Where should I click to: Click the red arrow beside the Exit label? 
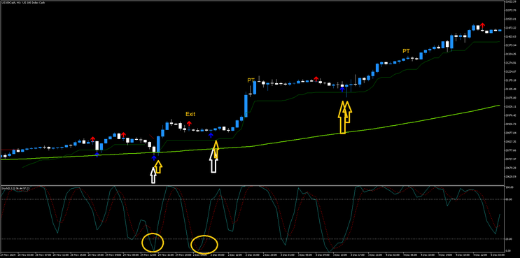point(189,124)
